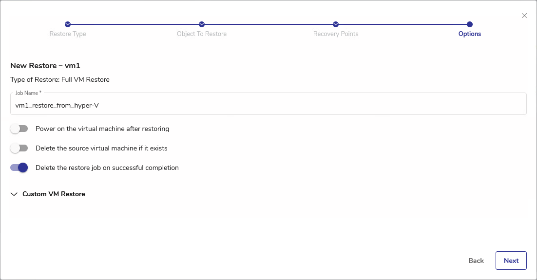The height and width of the screenshot is (280, 537).
Task: Click 'Delete the source virtual machine' label text
Action: pyautogui.click(x=101, y=148)
